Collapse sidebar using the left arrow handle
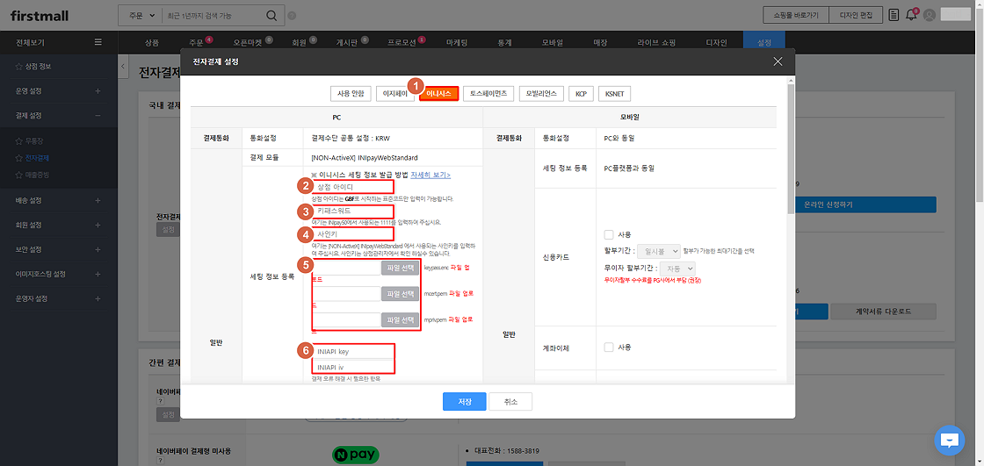 pyautogui.click(x=123, y=67)
